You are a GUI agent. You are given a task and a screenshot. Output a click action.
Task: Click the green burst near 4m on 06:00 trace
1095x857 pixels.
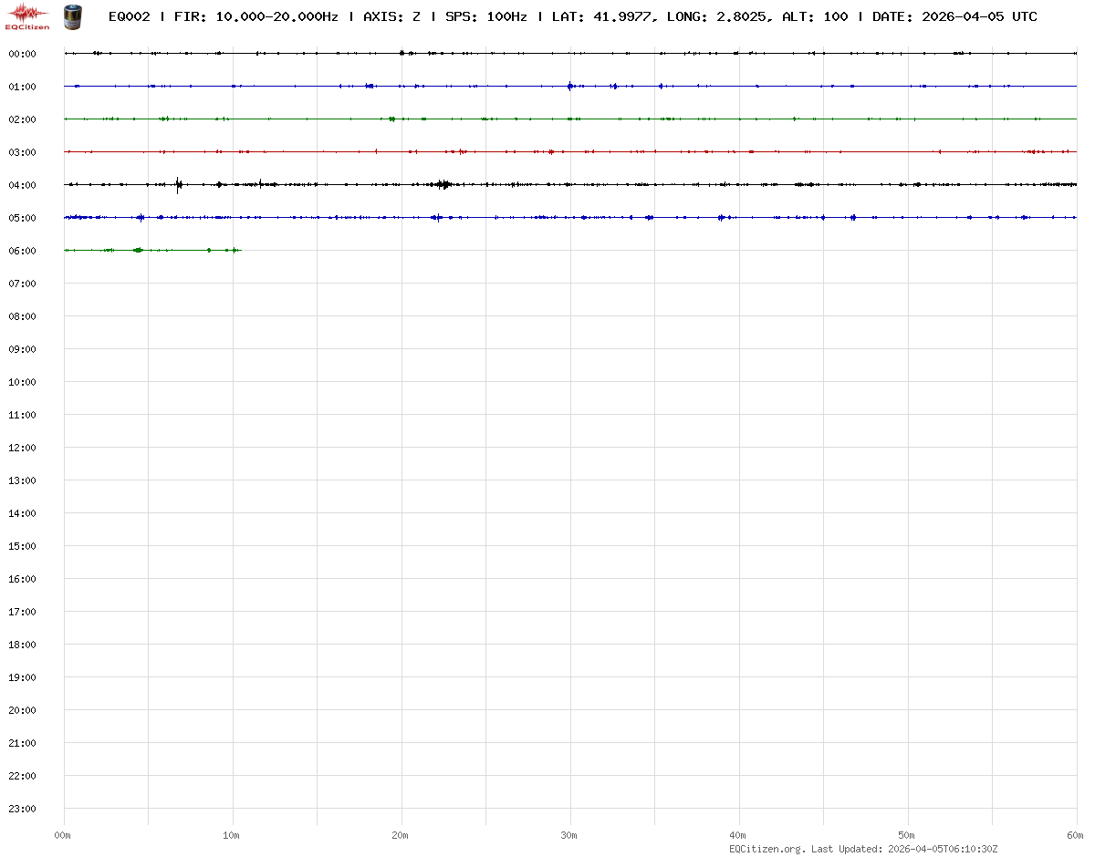138,250
